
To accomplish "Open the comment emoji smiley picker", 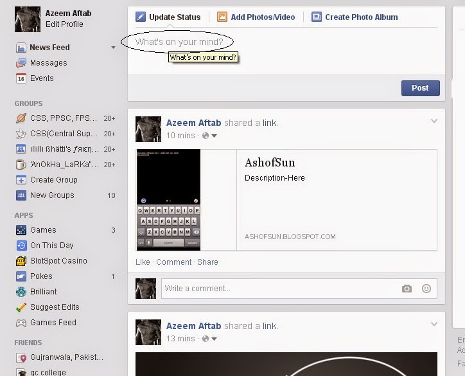I will pyautogui.click(x=426, y=289).
